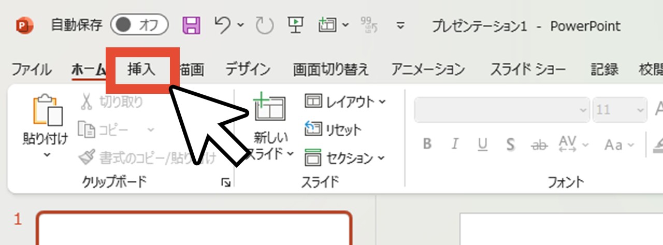Image resolution: width=663 pixels, height=245 pixels.
Task: Toggle Underline (U) formatting
Action: tap(483, 145)
